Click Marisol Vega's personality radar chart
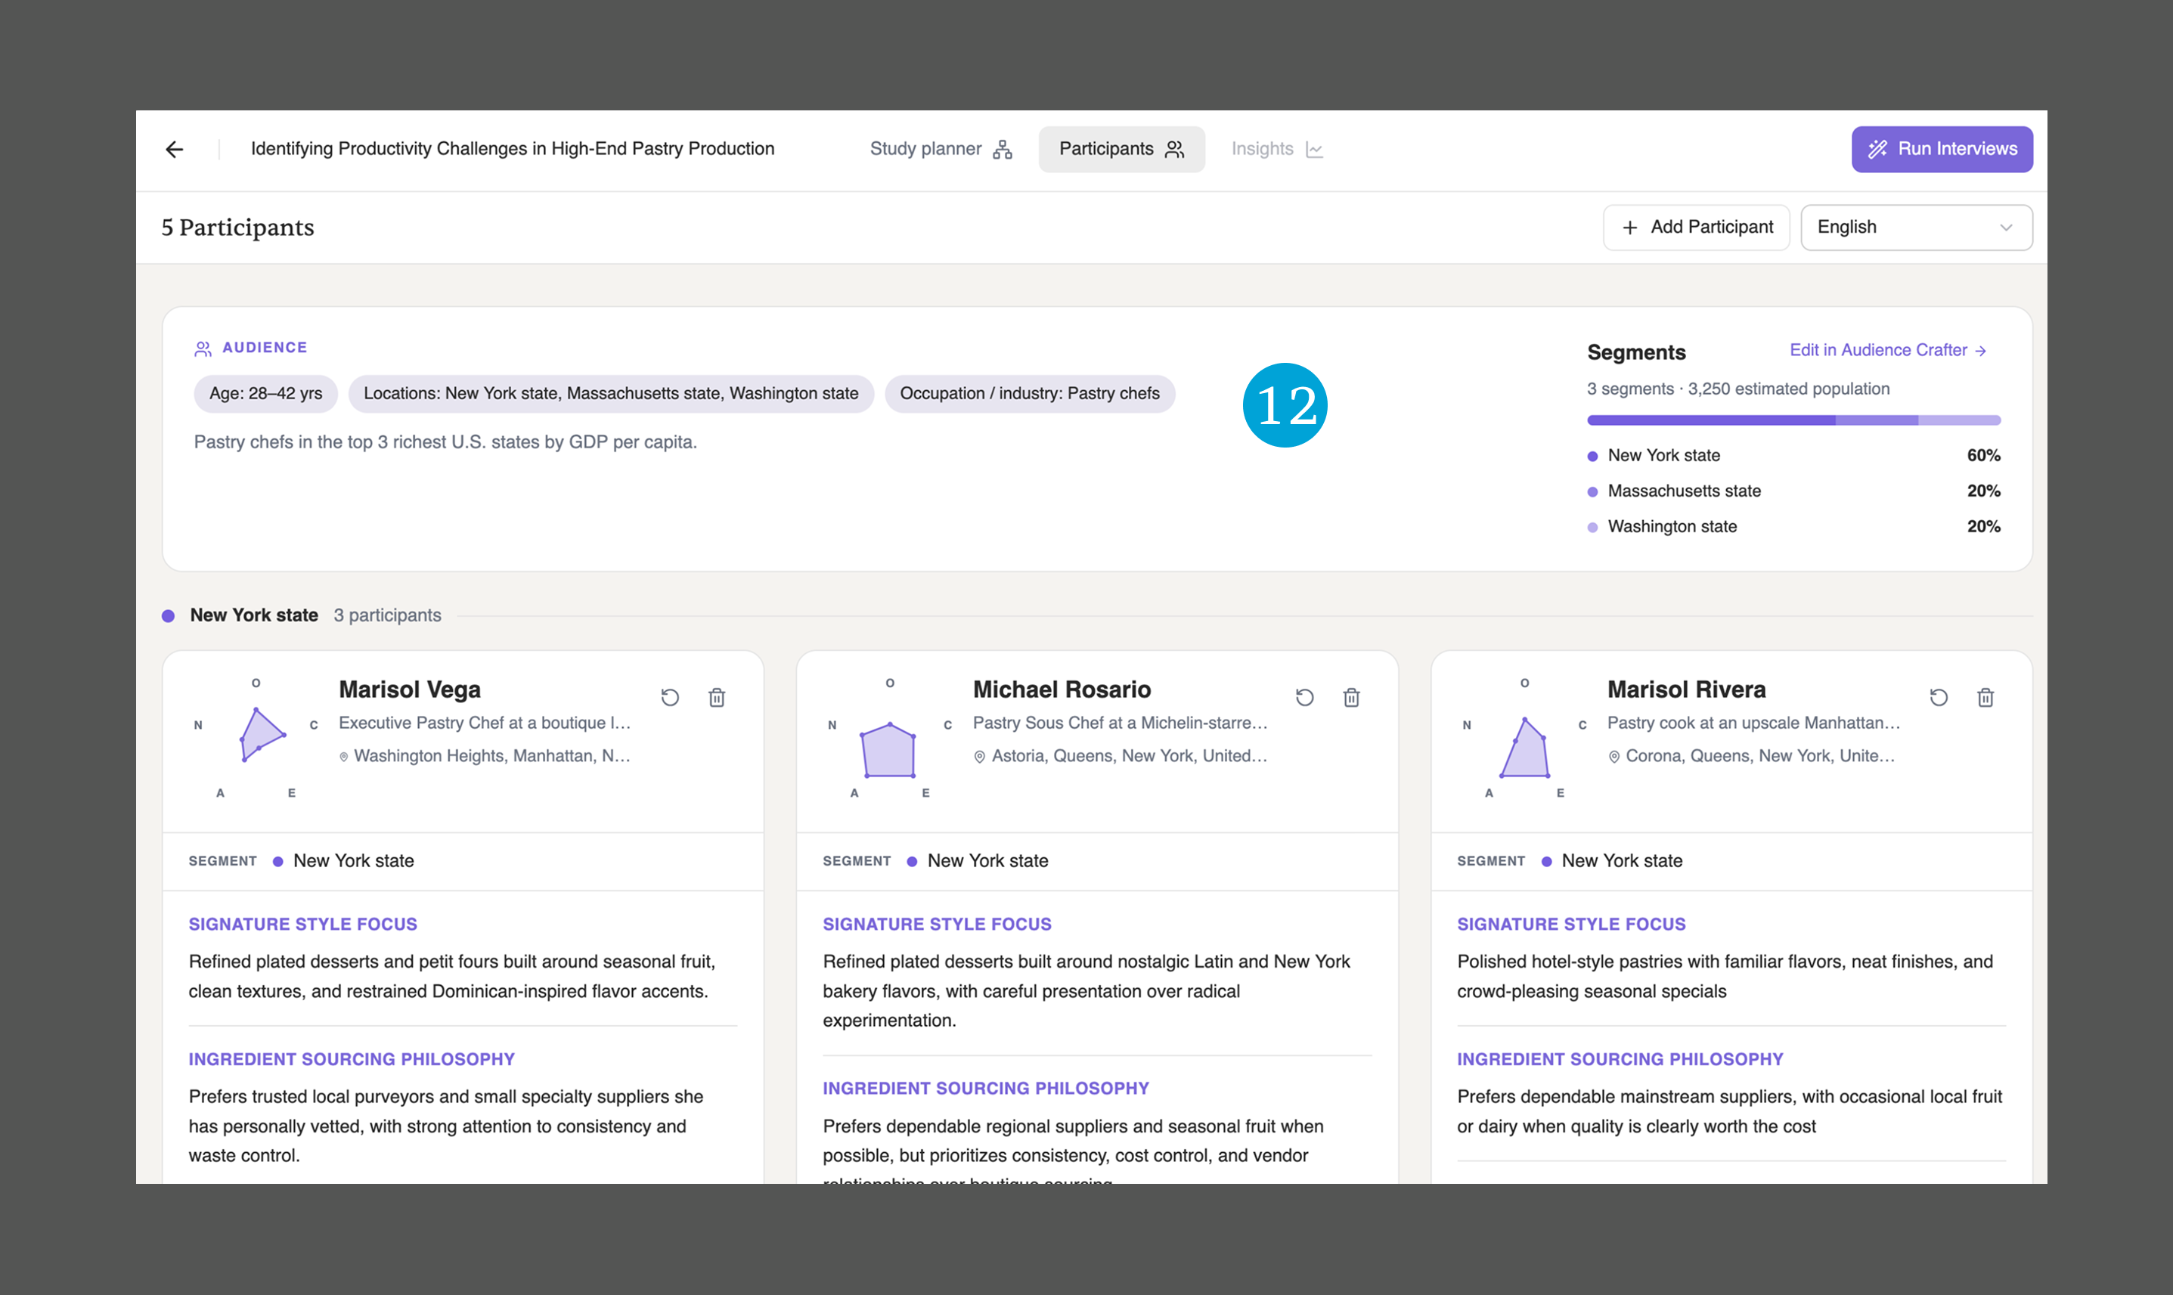This screenshot has height=1295, width=2173. coord(256,739)
